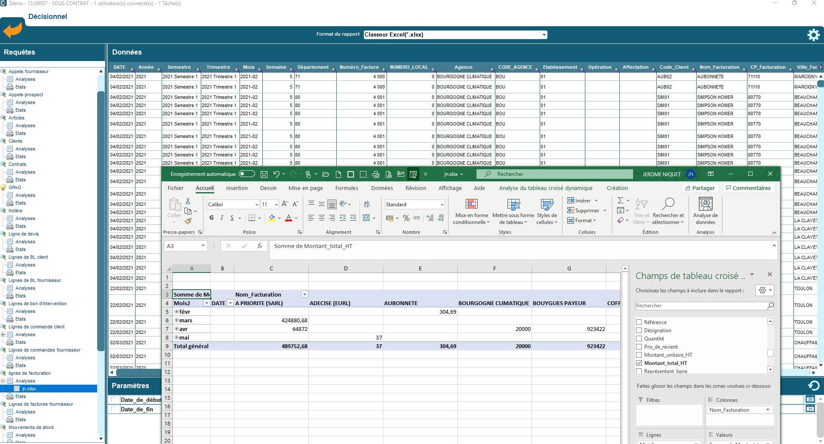The height and width of the screenshot is (444, 824).
Task: Click the Commentaires button
Action: coord(748,188)
